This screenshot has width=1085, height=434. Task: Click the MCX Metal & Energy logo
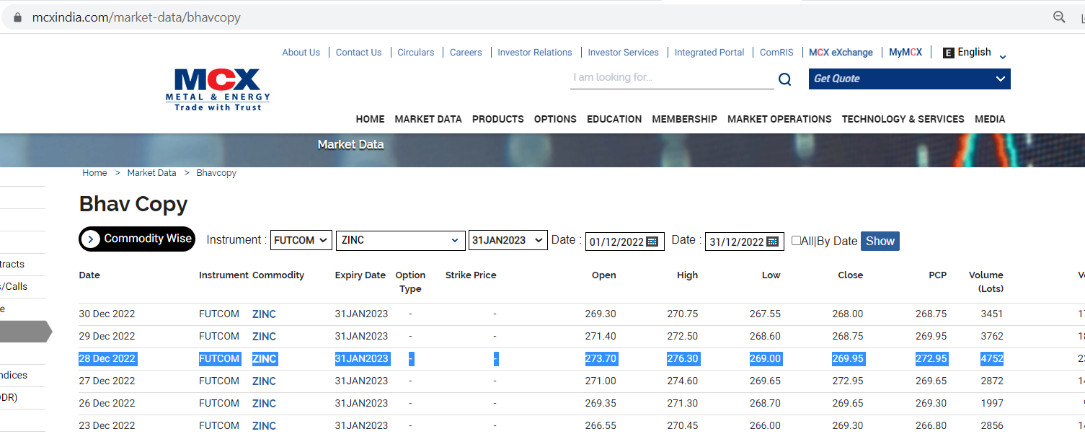click(218, 89)
